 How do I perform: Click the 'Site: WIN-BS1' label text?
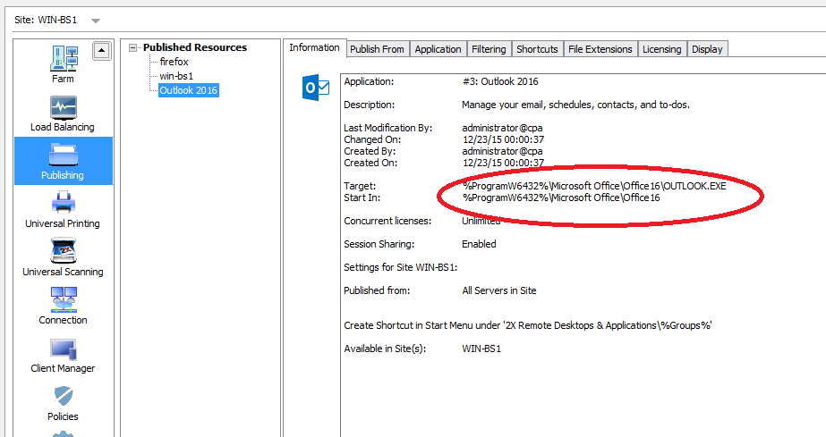46,20
